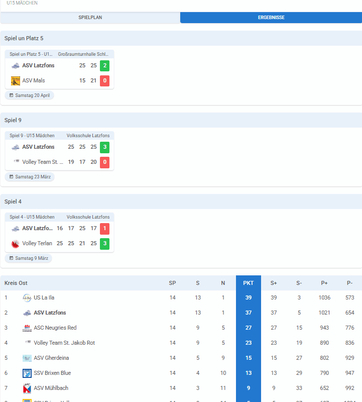Click Samstag 23 März date chip
This screenshot has height=402, width=362.
pos(30,177)
